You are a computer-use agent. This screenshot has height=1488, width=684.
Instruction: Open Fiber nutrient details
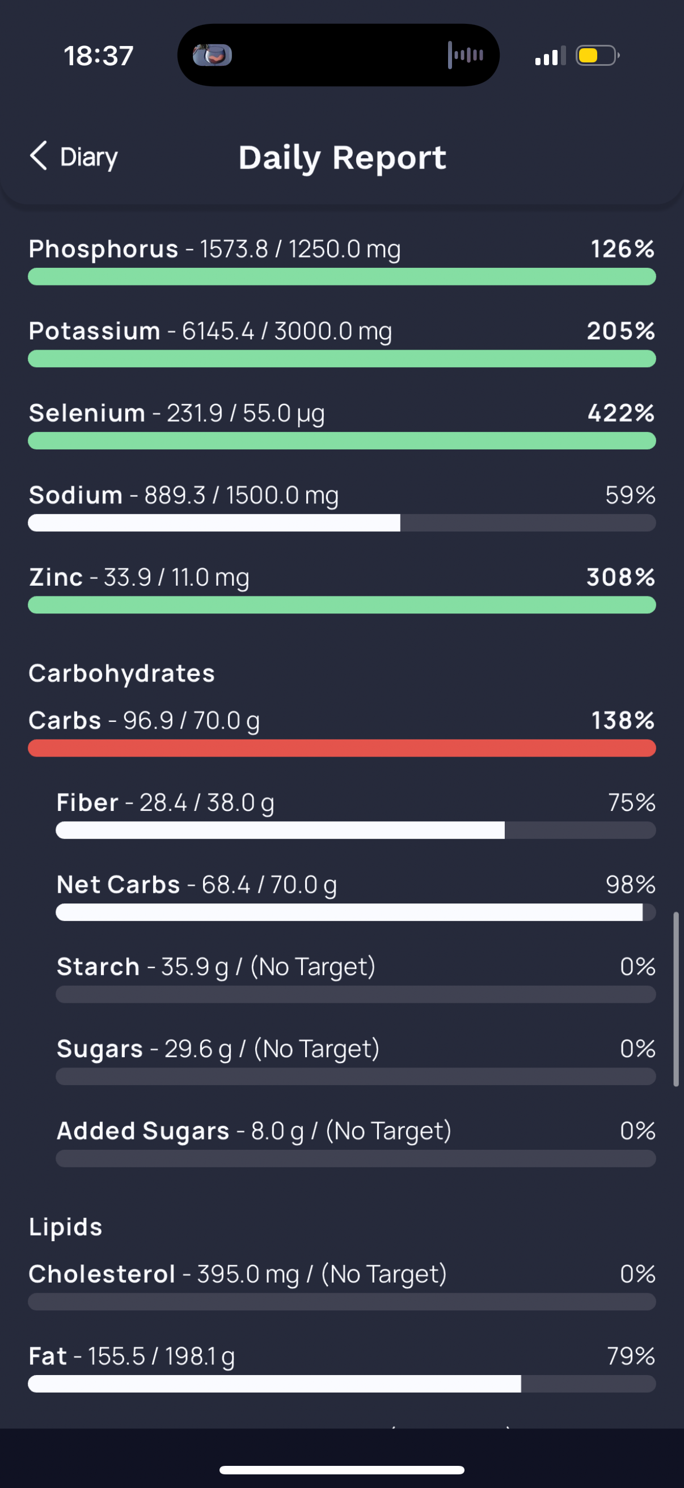click(356, 814)
